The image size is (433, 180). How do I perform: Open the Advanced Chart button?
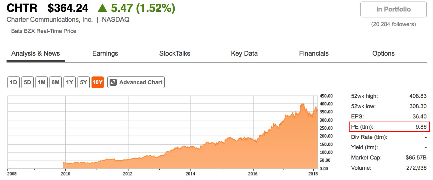click(x=136, y=82)
